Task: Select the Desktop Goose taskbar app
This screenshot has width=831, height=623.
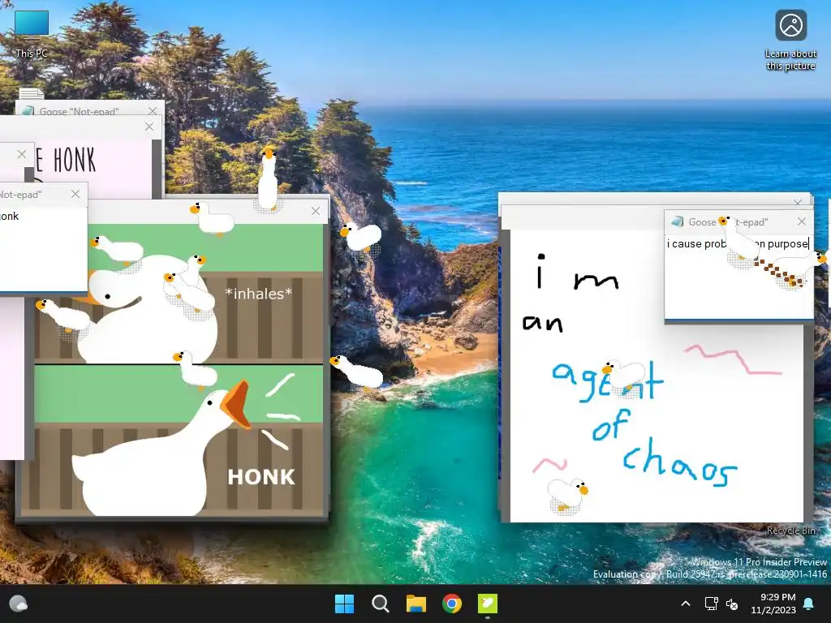Action: coord(488,604)
